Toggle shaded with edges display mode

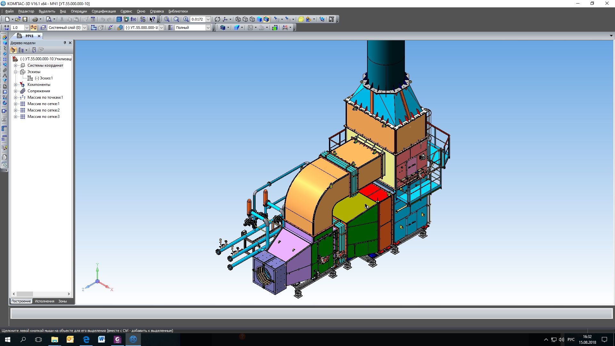[266, 19]
